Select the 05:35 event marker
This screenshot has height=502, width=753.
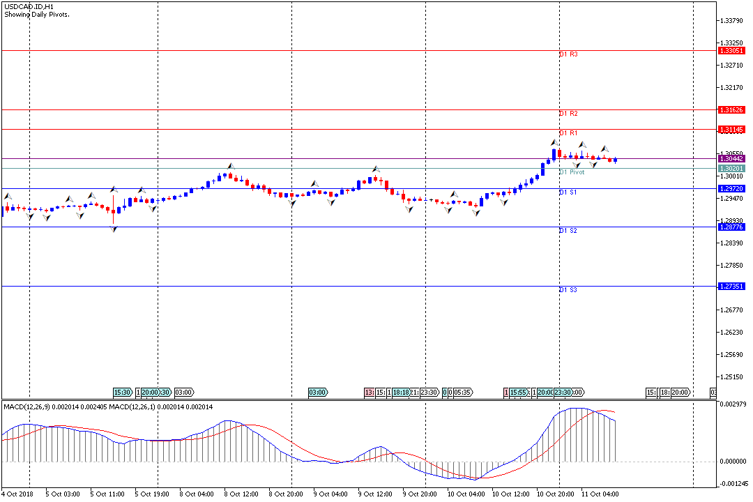click(463, 393)
